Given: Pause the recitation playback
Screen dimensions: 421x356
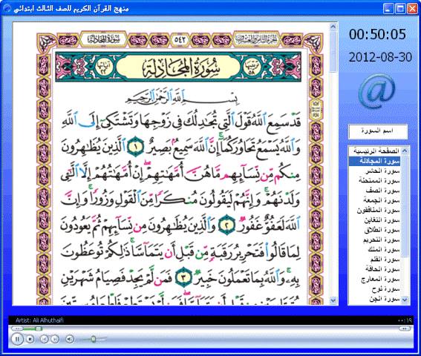Looking at the screenshot, I should pyautogui.click(x=17, y=339).
